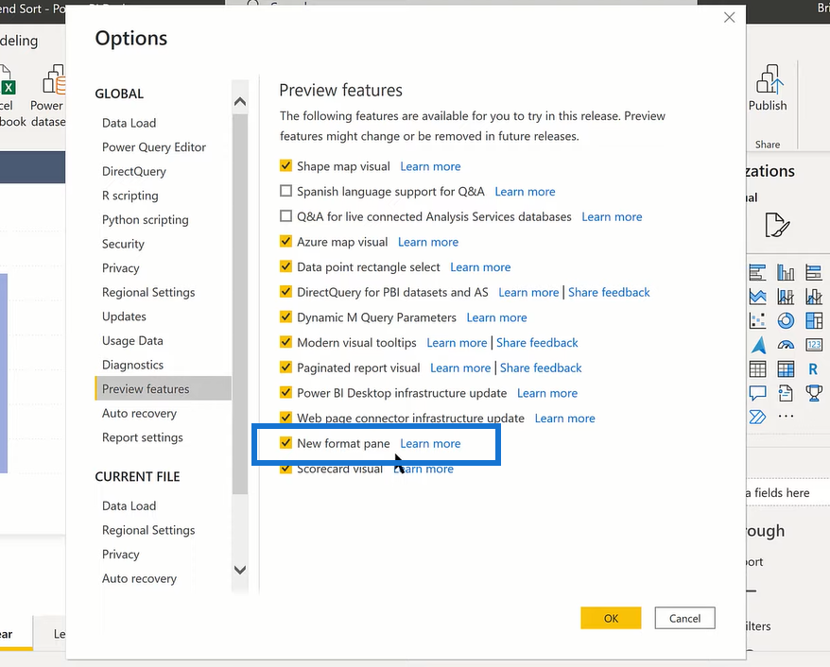Cancel the Options dialog
Screen dimensions: 830x667
click(684, 618)
